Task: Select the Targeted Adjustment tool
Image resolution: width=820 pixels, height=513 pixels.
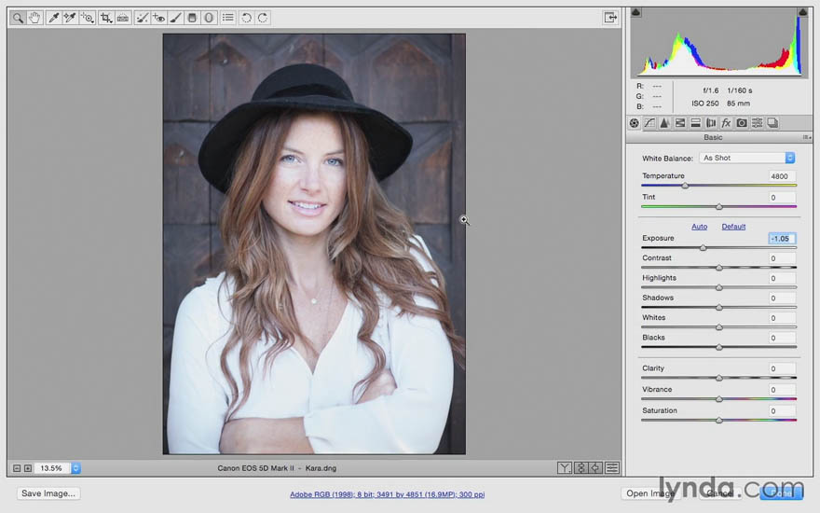Action: tap(88, 19)
